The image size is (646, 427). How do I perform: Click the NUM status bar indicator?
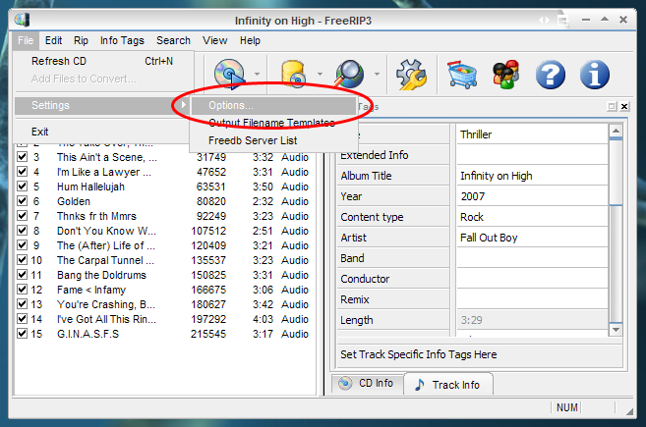click(567, 407)
